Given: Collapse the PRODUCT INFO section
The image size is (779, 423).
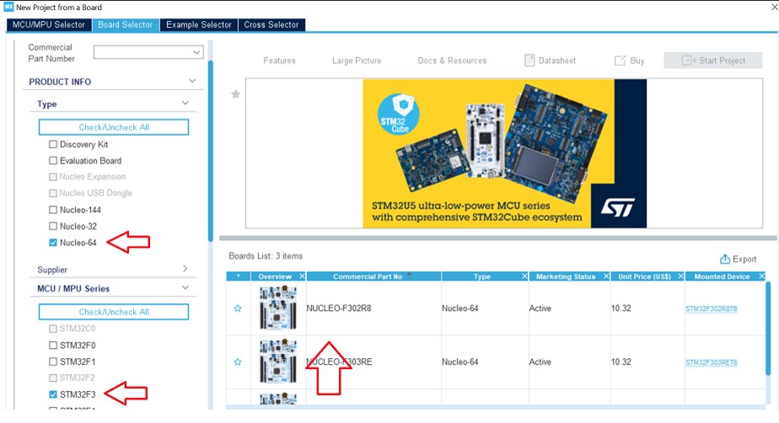Looking at the screenshot, I should [x=192, y=82].
